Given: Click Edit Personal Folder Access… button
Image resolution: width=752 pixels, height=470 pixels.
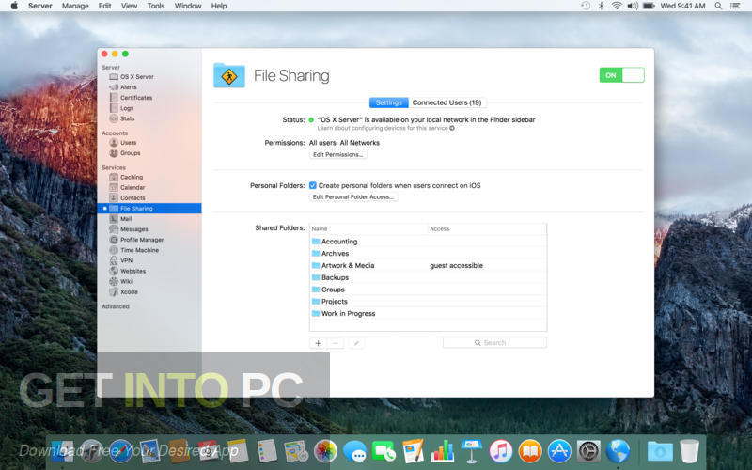Looking at the screenshot, I should [x=353, y=197].
